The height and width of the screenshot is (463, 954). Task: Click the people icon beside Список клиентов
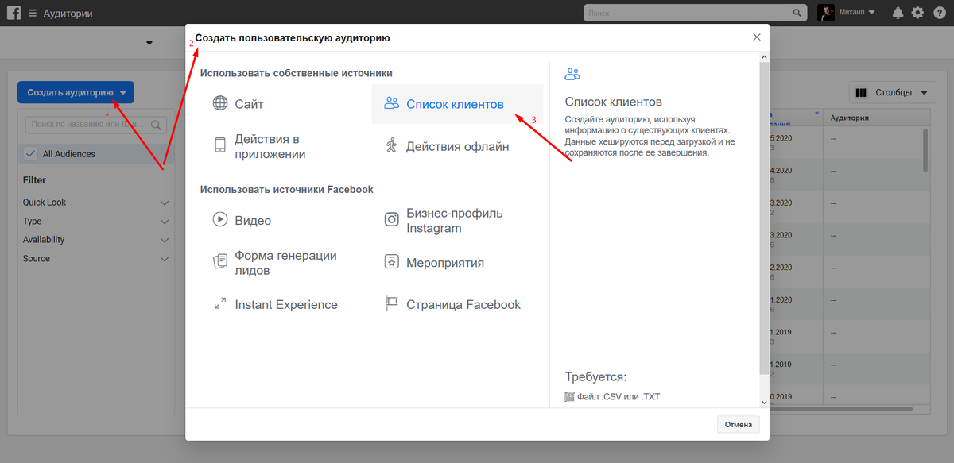tap(391, 103)
